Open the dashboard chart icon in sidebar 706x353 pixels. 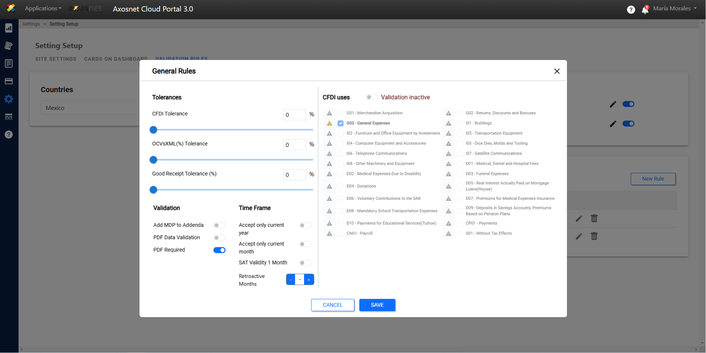tap(9, 28)
